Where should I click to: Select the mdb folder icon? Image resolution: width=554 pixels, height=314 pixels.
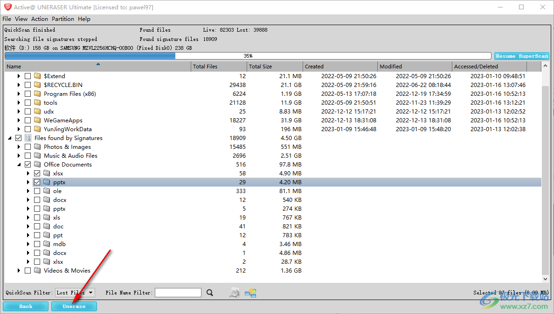(47, 243)
